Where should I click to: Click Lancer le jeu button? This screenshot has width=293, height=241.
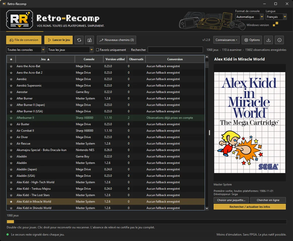point(58,40)
